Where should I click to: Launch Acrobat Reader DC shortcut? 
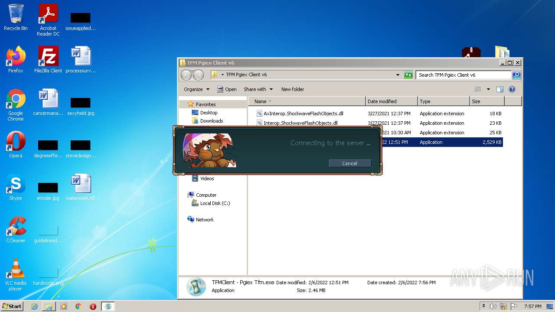pyautogui.click(x=48, y=19)
